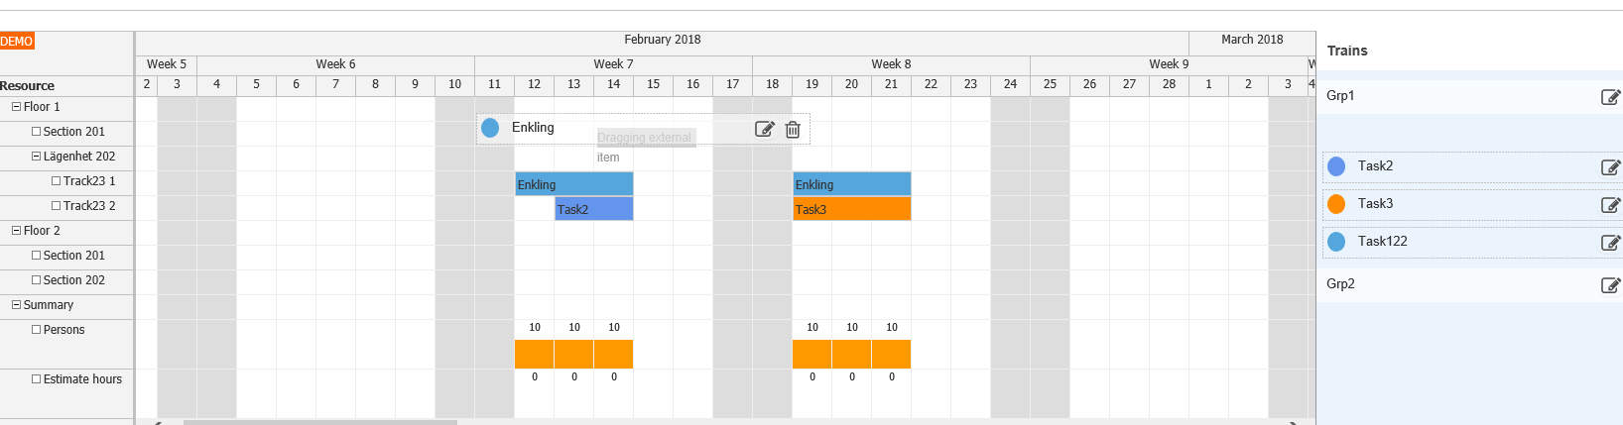Click the edit icon next to Task3
Viewport: 1623px width, 425px height.
[x=1610, y=205]
